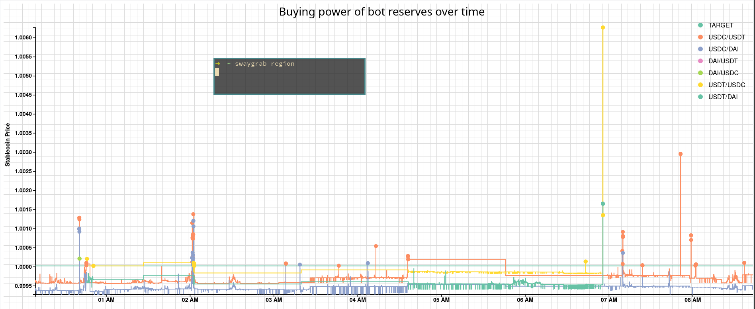
Task: Toggle the DAI/USDT legend label
Action: (723, 61)
